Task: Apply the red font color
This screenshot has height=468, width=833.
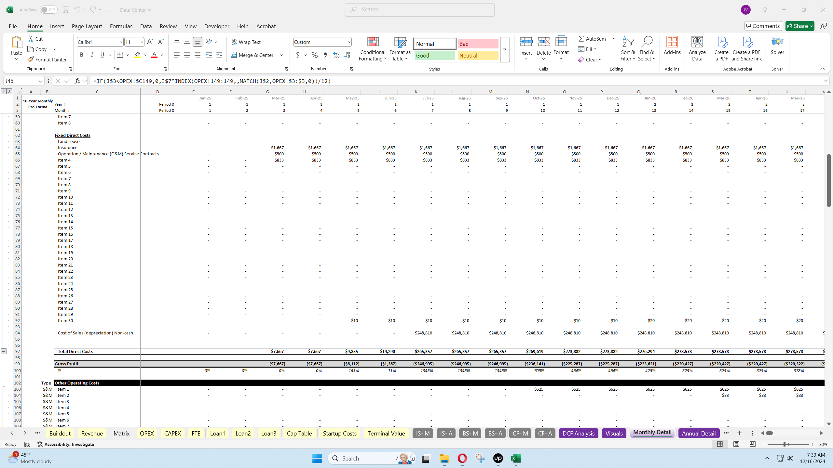Action: pos(154,55)
